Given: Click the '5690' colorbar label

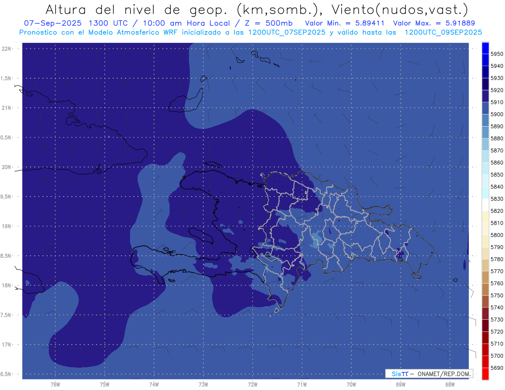Looking at the screenshot, I should pyautogui.click(x=497, y=368).
